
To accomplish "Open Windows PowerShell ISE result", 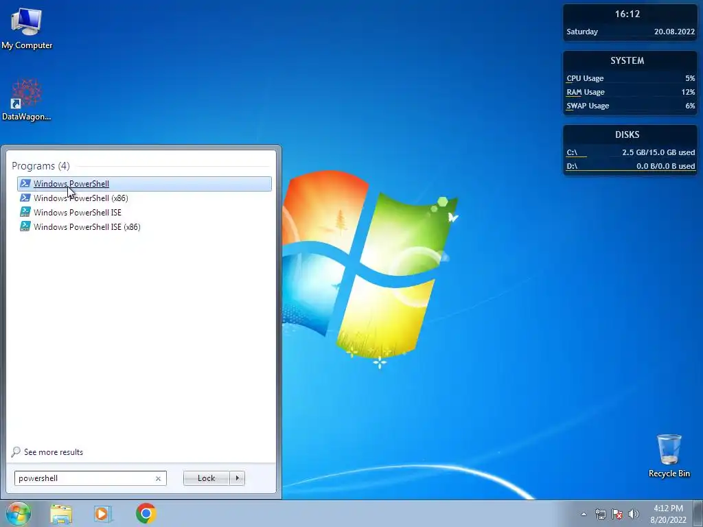I will [x=144, y=213].
